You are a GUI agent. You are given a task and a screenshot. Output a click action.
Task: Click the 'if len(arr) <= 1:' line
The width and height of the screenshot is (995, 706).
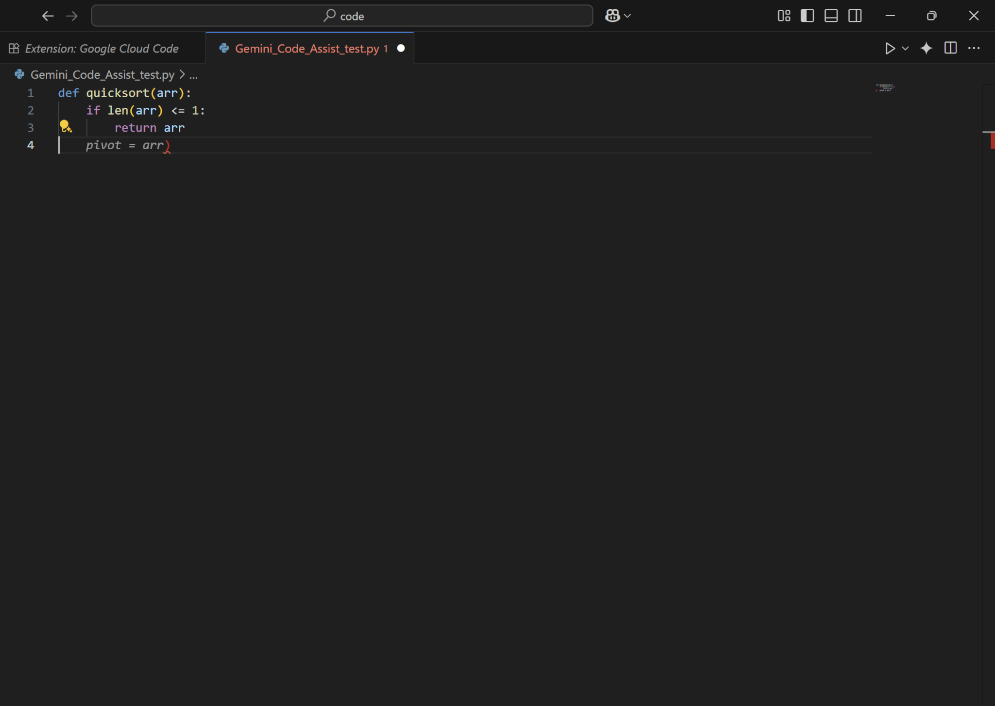(145, 110)
